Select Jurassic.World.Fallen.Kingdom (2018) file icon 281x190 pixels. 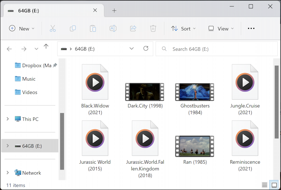pos(145,138)
